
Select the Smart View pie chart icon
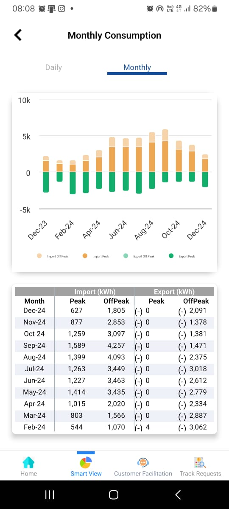tap(86, 462)
